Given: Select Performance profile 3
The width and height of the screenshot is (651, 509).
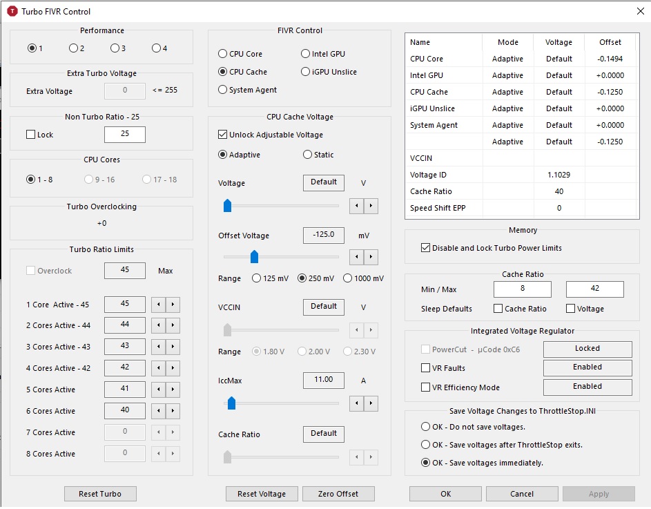Looking at the screenshot, I should pos(118,48).
